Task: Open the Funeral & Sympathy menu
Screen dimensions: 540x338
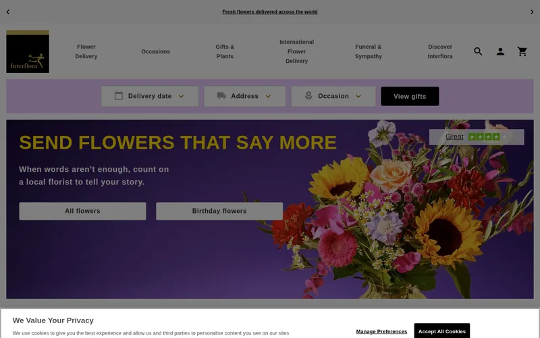Action: coord(368,51)
